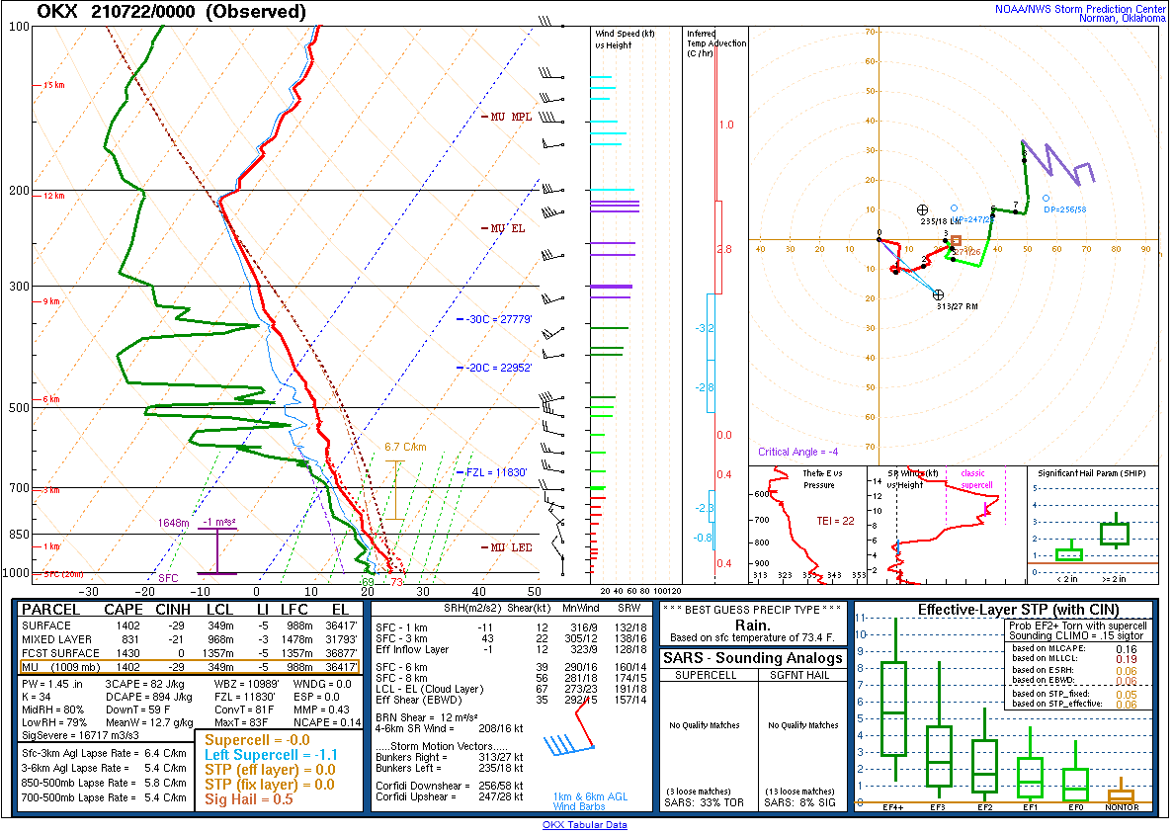Click the TEI = 22 label
This screenshot has height=835, width=1173.
point(835,521)
